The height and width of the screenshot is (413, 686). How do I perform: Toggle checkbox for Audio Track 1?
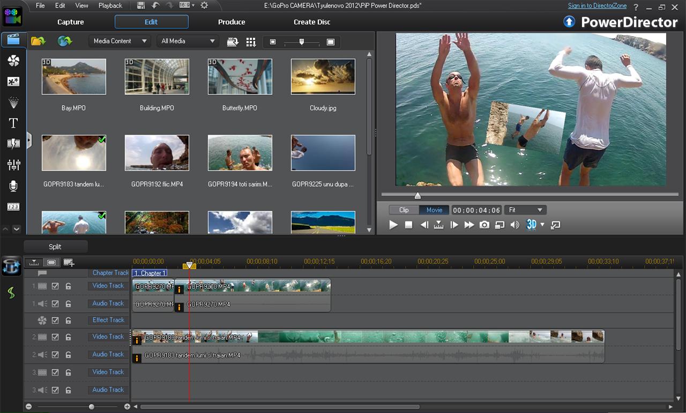(x=55, y=304)
